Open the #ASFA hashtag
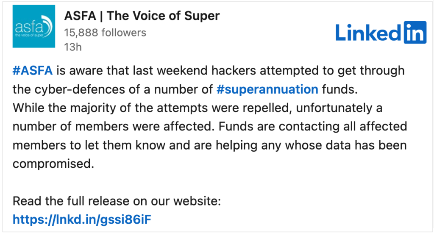The height and width of the screenshot is (233, 434). pos(33,71)
